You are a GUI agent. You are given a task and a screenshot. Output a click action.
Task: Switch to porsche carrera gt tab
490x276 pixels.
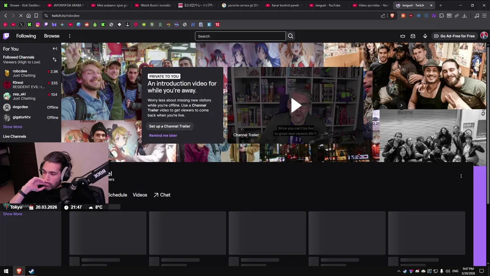click(240, 5)
